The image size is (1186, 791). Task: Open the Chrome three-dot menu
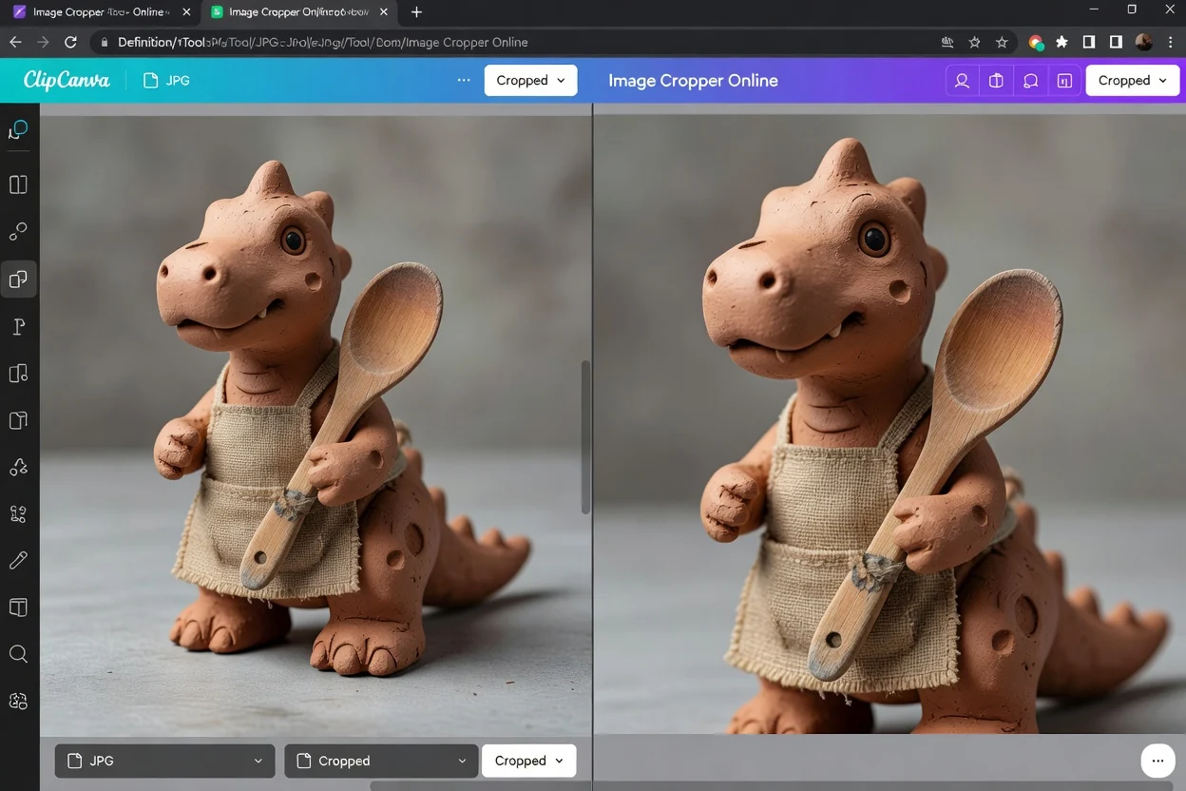[1171, 42]
